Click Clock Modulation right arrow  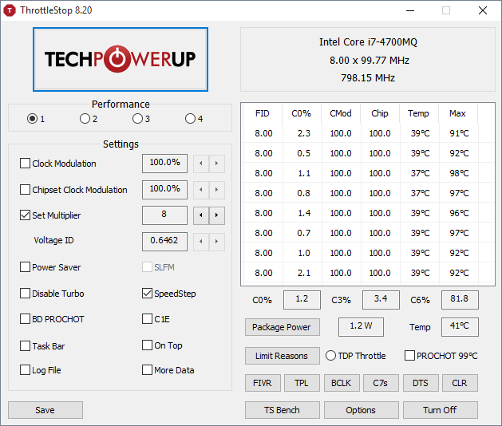pos(217,164)
